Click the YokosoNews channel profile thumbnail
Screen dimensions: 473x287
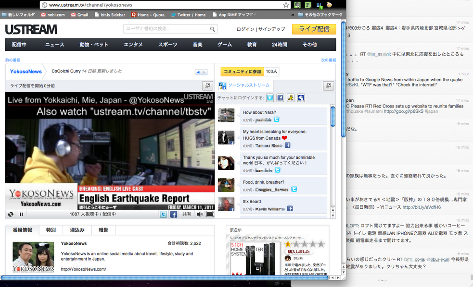[34, 257]
